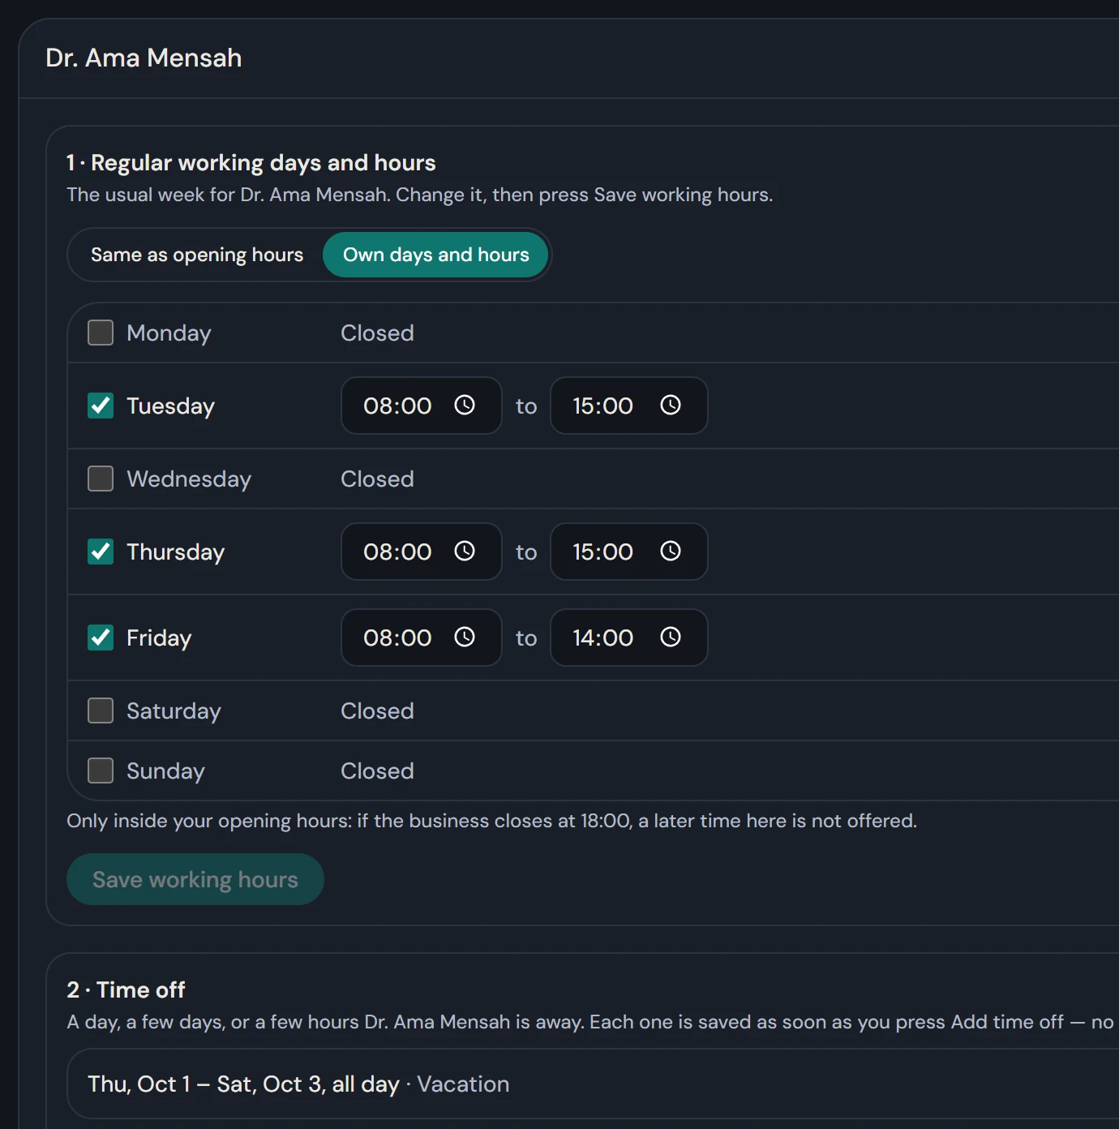Open time picker for Tuesday end 15:00
The width and height of the screenshot is (1119, 1129).
tap(671, 405)
